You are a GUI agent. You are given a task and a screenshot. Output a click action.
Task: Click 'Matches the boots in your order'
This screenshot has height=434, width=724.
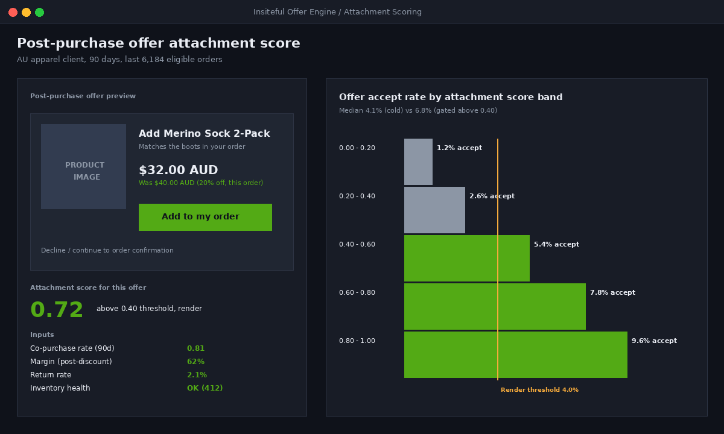click(192, 146)
